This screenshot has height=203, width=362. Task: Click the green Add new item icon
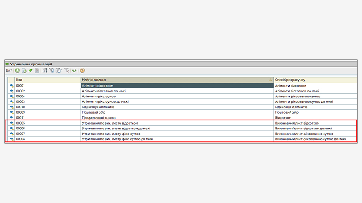[17, 70]
